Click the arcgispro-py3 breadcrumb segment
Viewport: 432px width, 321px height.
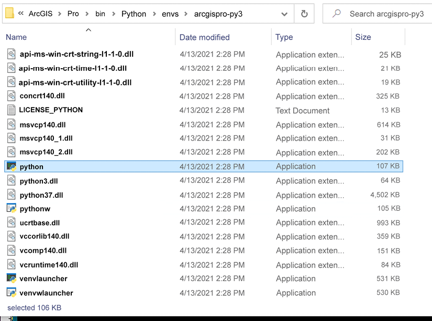point(218,14)
